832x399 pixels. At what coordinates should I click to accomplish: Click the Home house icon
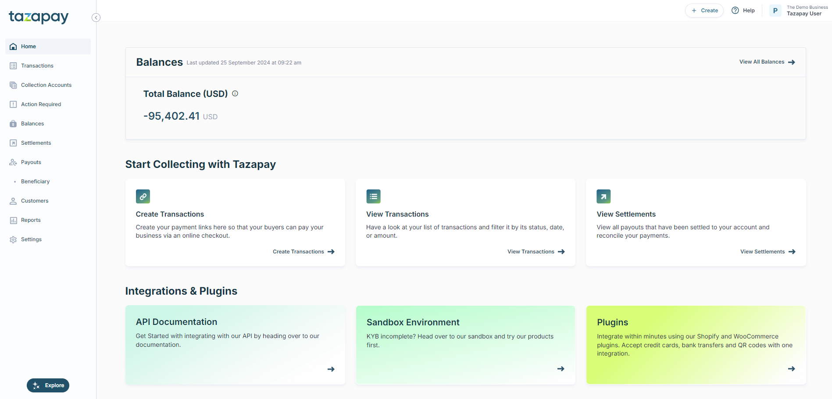13,46
